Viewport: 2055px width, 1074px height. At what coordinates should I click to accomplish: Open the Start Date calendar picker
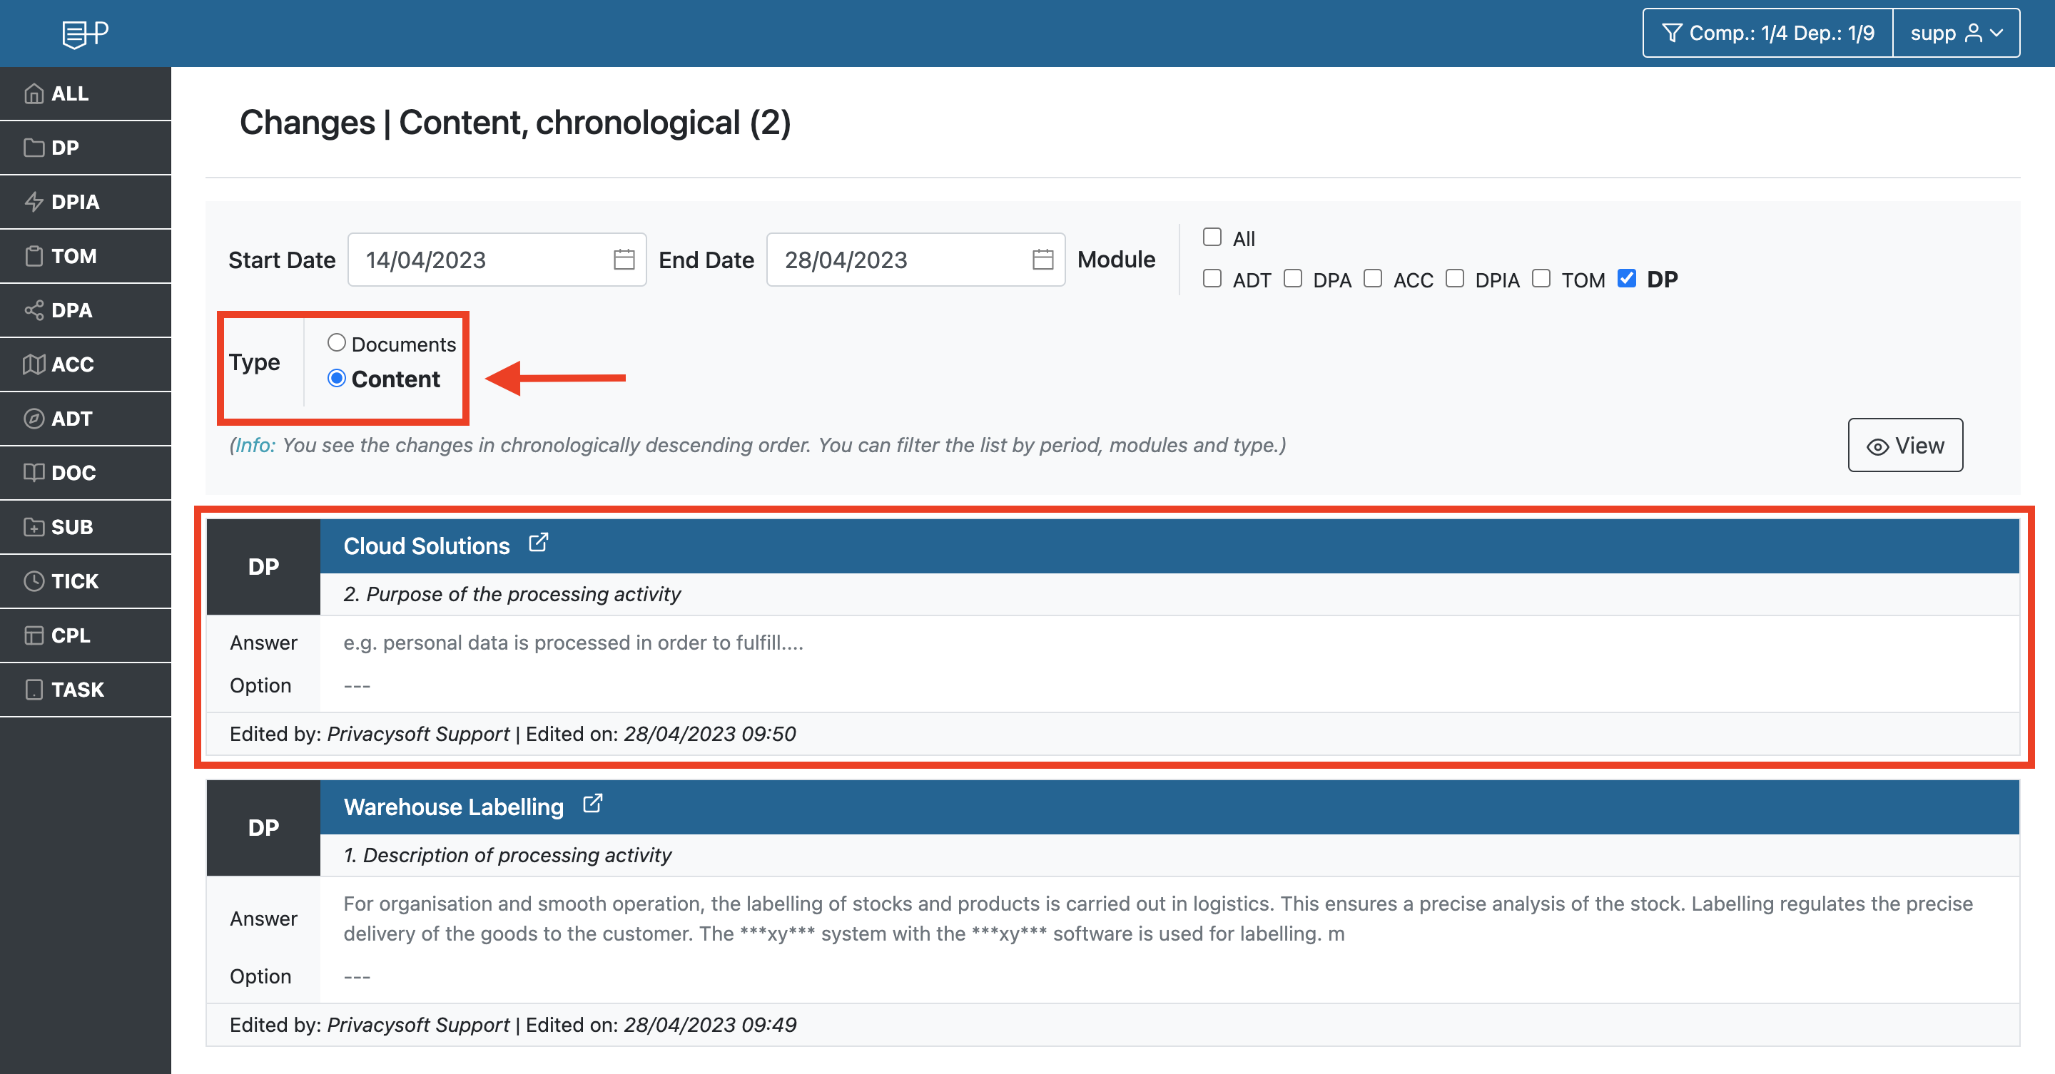(x=624, y=260)
